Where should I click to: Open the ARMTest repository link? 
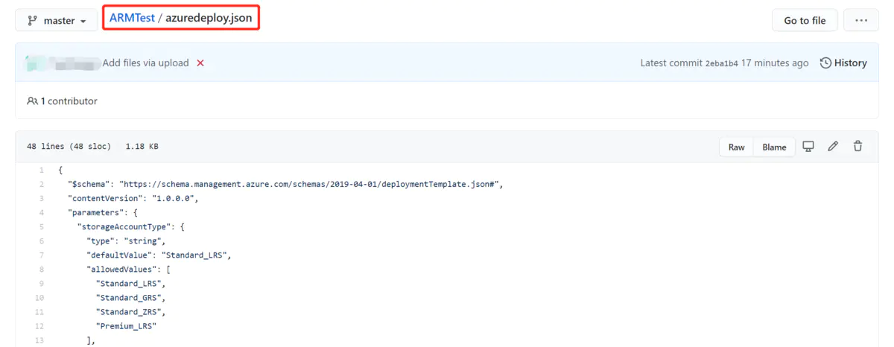132,17
